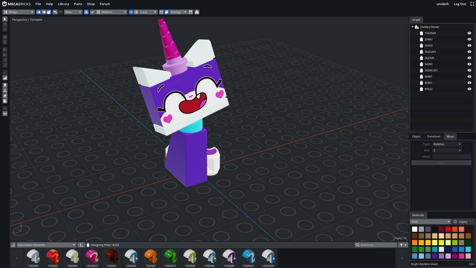The width and height of the screenshot is (476, 268).
Task: Open the View dropdown menu
Action: point(73,12)
